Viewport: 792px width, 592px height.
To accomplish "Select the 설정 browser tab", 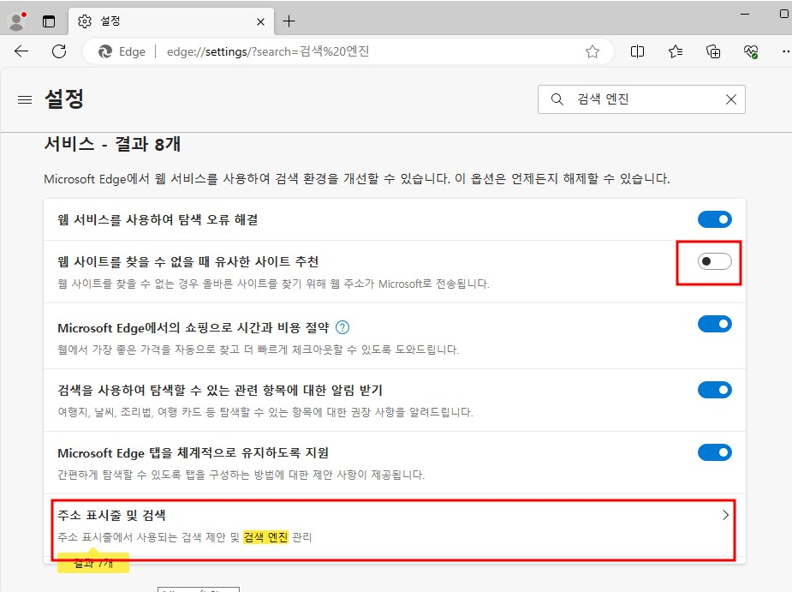I will 172,21.
